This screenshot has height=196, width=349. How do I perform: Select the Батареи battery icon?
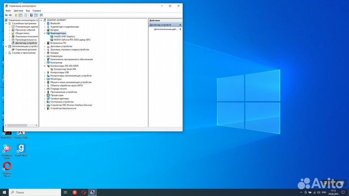48,30
